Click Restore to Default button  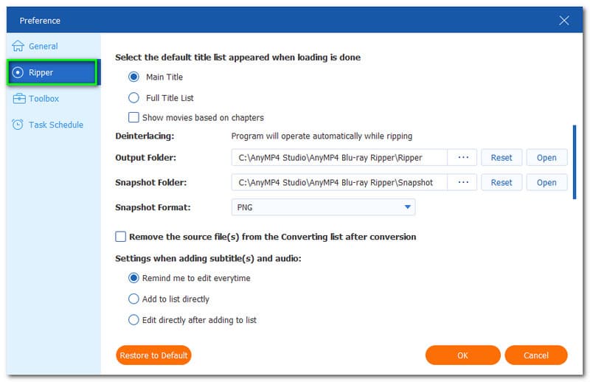[153, 355]
